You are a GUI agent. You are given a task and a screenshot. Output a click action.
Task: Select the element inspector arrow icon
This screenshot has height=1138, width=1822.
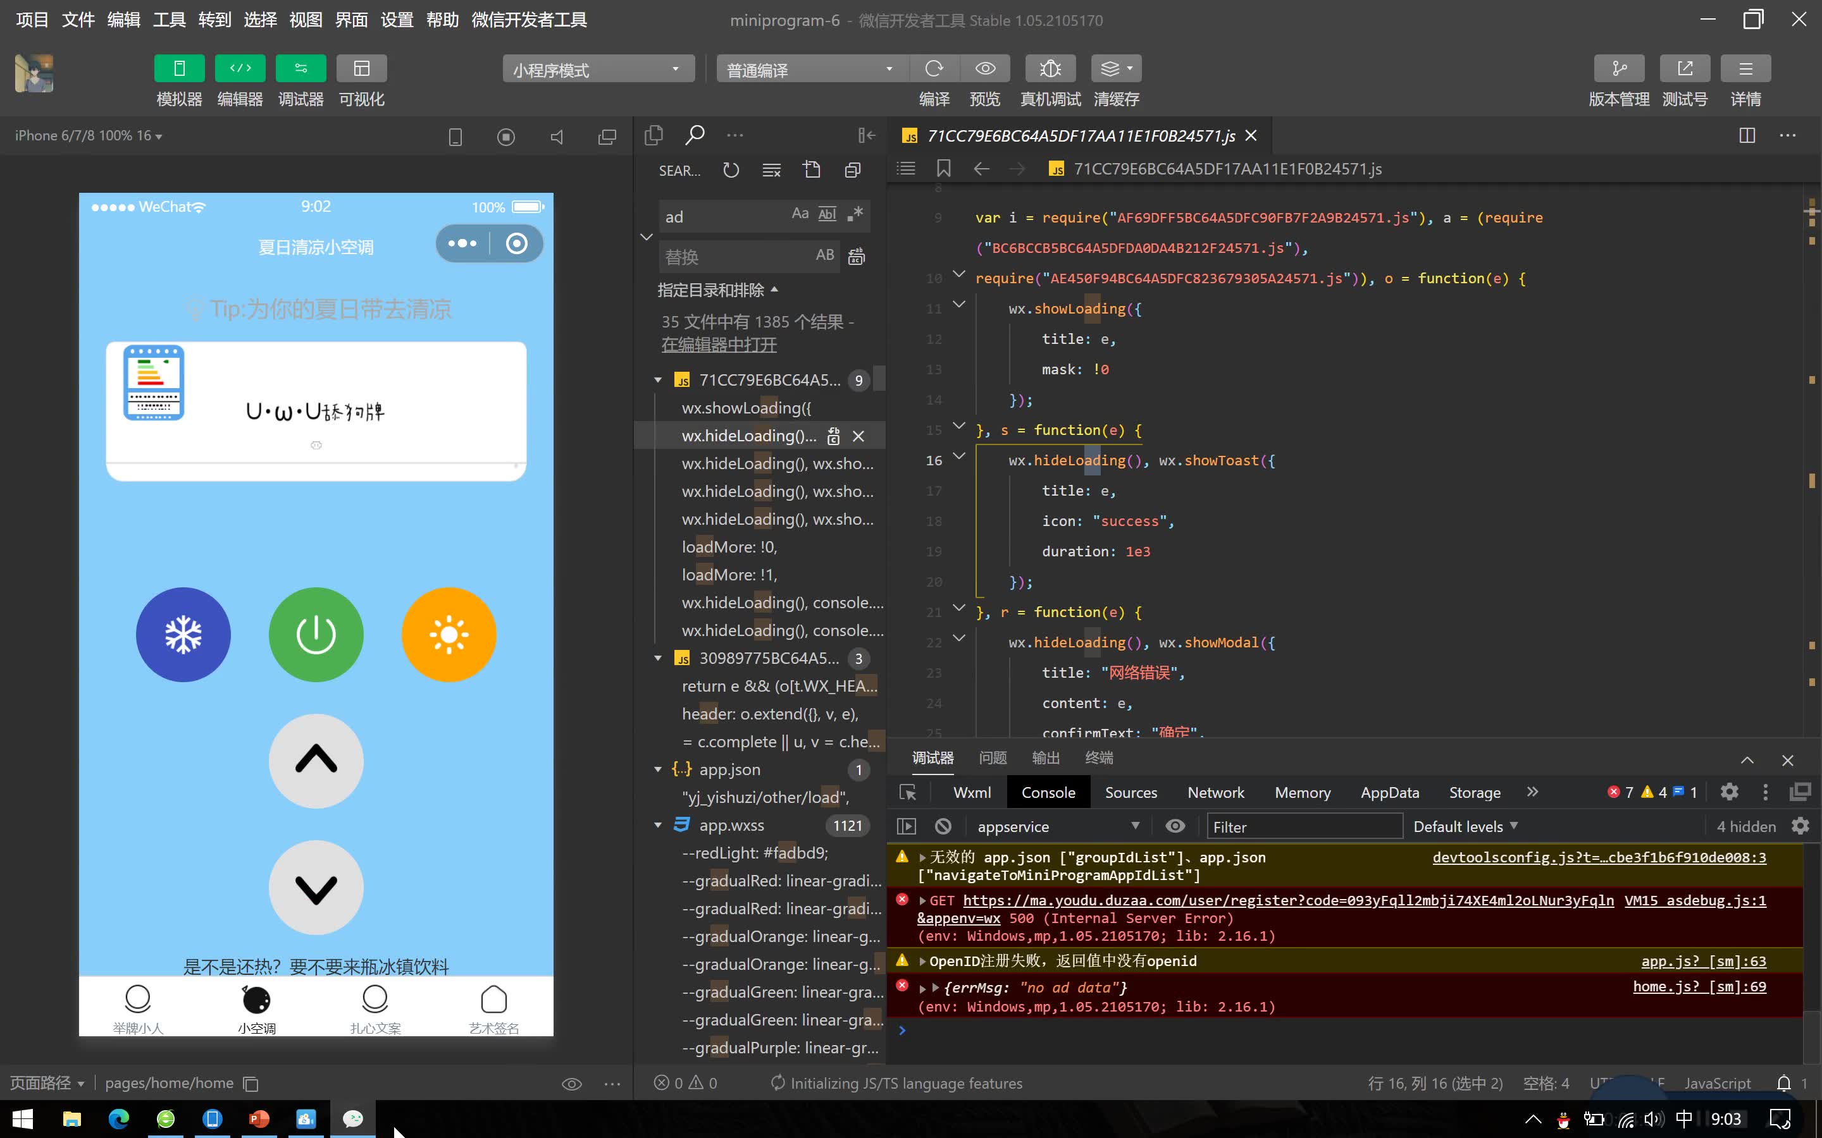[907, 793]
